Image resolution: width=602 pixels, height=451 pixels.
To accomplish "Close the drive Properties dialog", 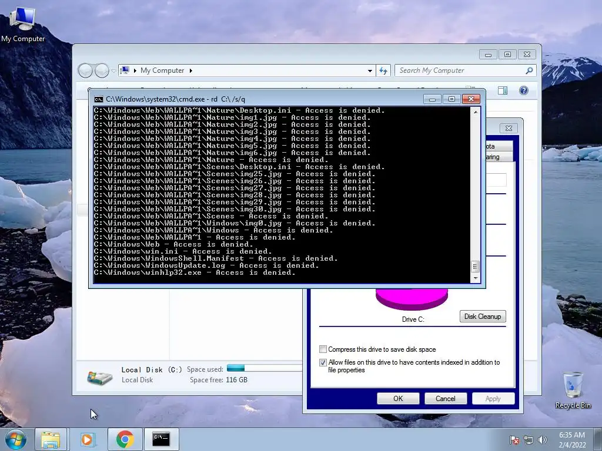I will 509,129.
